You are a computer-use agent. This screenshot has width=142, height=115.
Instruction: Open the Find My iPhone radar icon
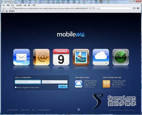121,57
